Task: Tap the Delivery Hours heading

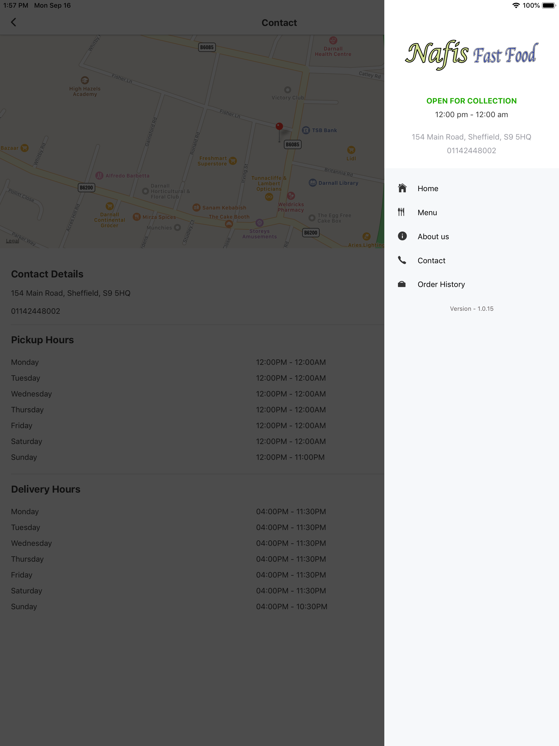Action: point(46,489)
